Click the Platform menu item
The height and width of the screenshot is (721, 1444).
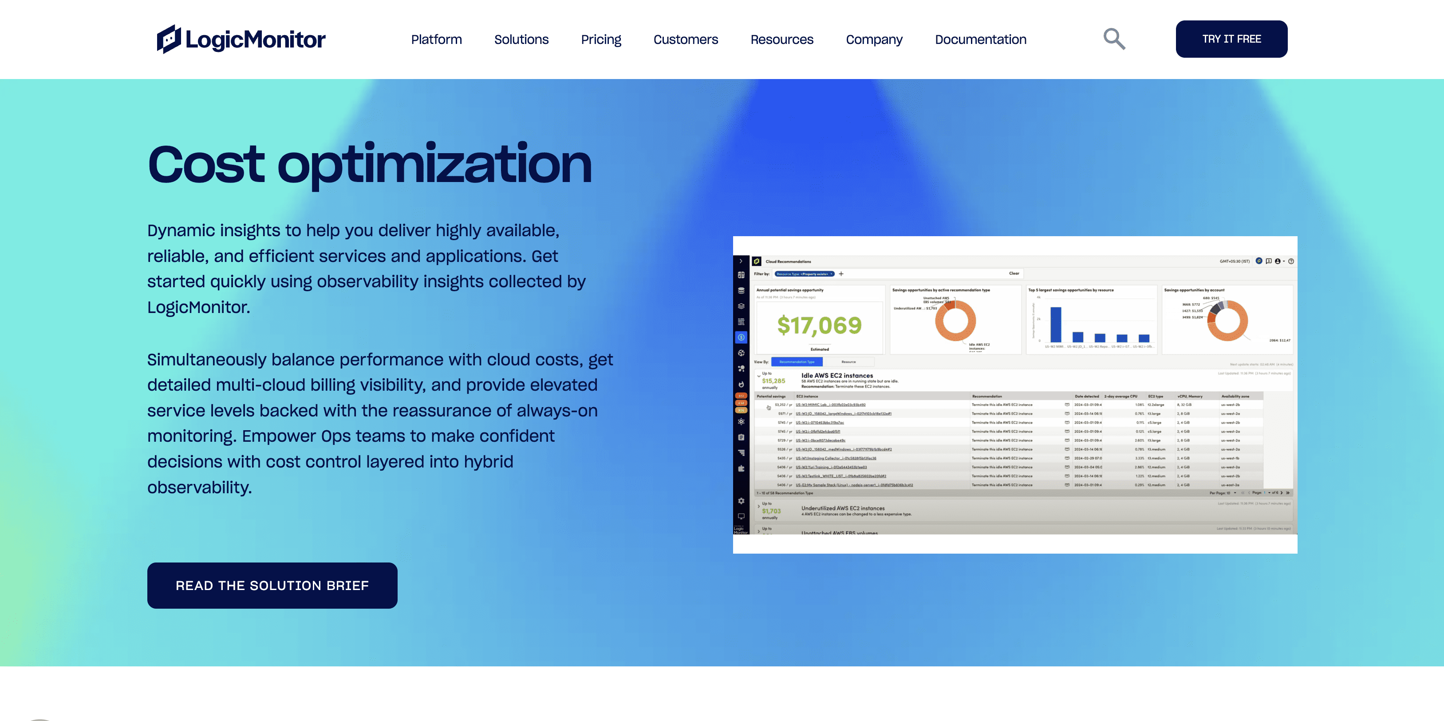coord(437,39)
